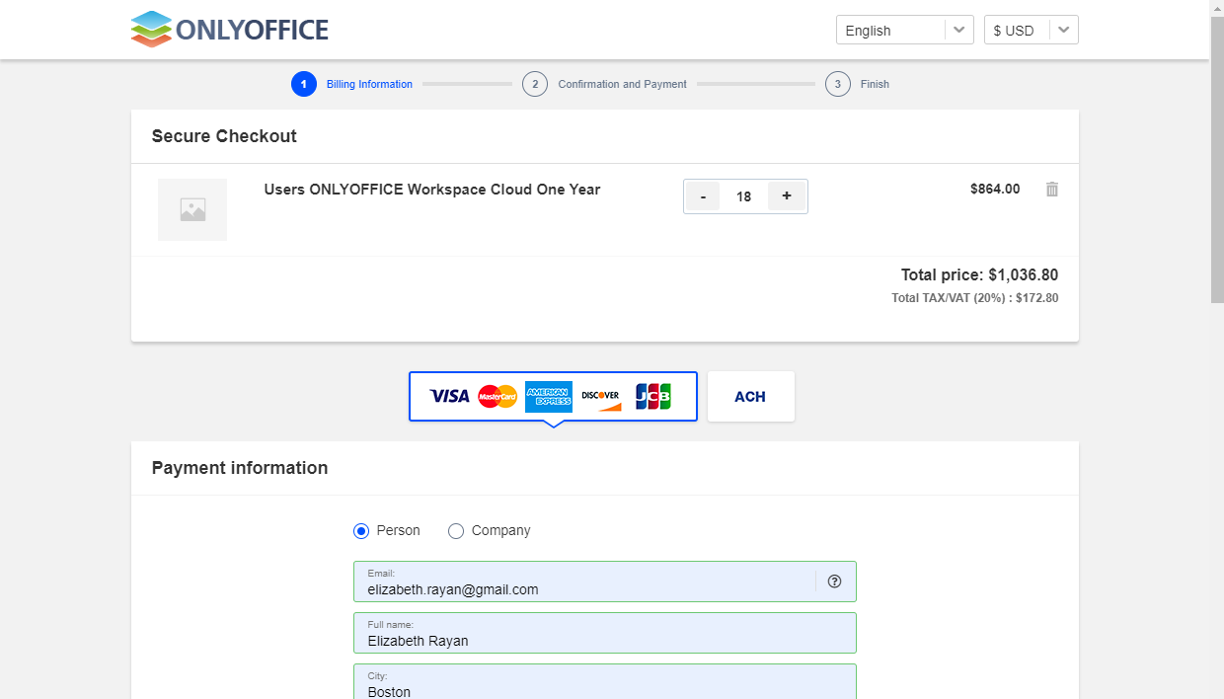
Task: Select the credit card payment method
Action: pyautogui.click(x=553, y=396)
